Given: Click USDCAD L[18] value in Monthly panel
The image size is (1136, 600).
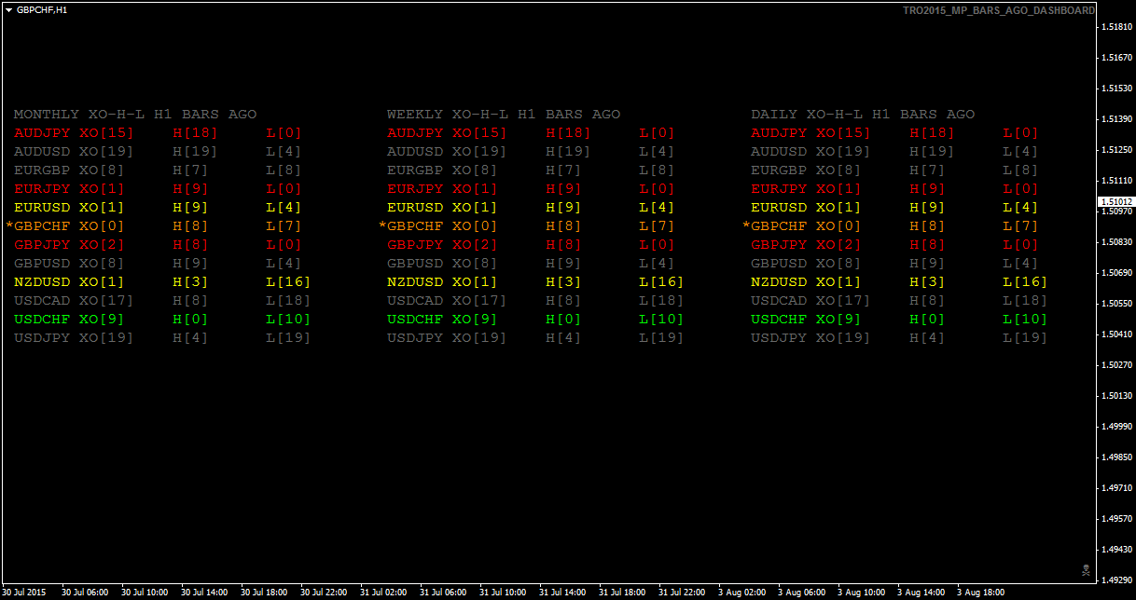Looking at the screenshot, I should 289,301.
